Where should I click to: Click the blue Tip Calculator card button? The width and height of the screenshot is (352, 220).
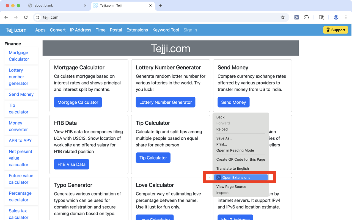point(153,158)
